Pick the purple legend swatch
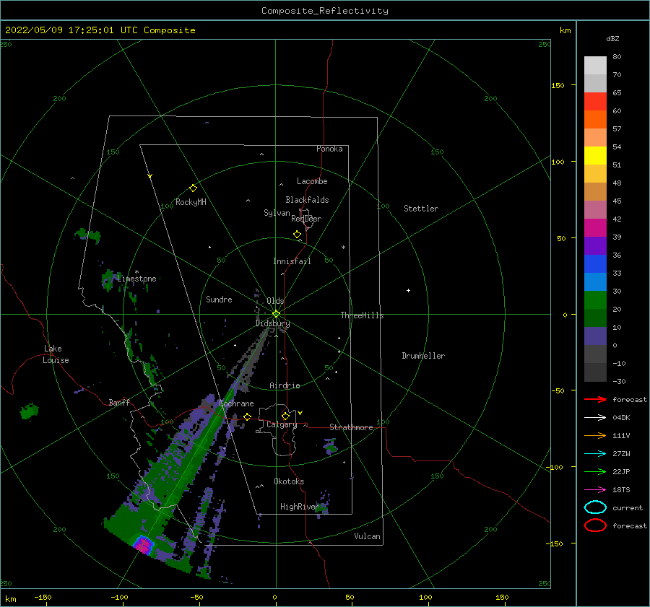650x607 pixels. tap(595, 246)
